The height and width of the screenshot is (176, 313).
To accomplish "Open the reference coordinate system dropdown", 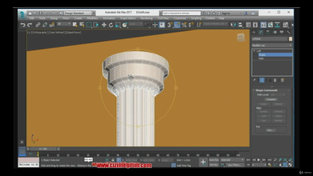I will click(x=136, y=24).
